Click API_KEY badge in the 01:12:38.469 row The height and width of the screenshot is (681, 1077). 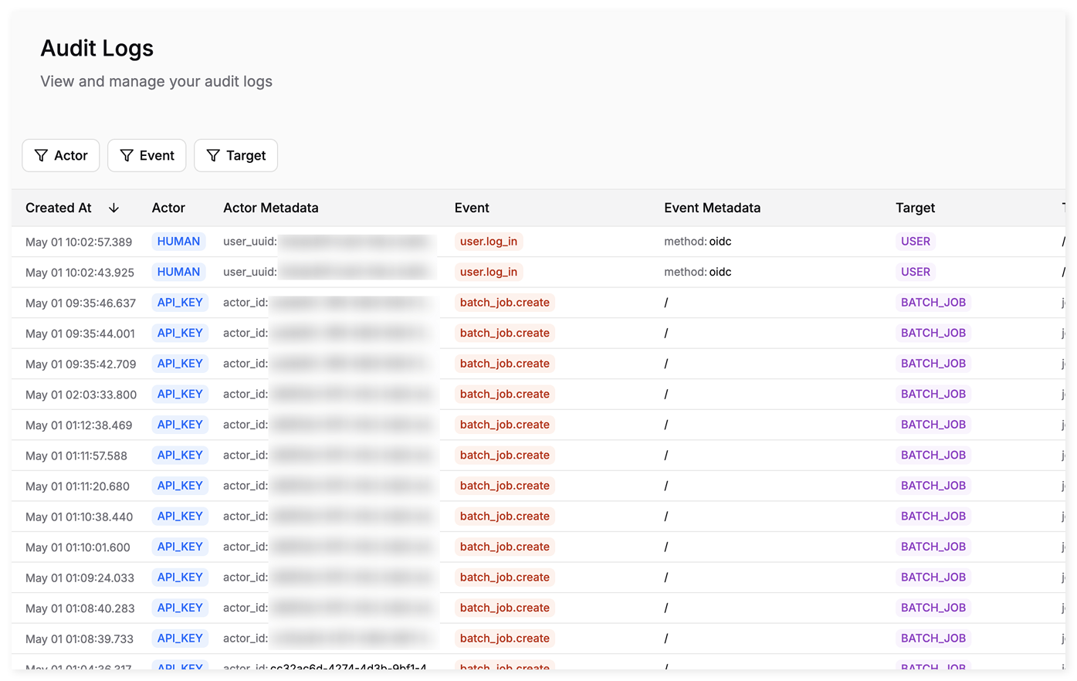[180, 425]
